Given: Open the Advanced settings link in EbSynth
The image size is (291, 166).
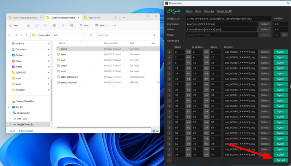Looking at the screenshot, I should pos(173,41).
